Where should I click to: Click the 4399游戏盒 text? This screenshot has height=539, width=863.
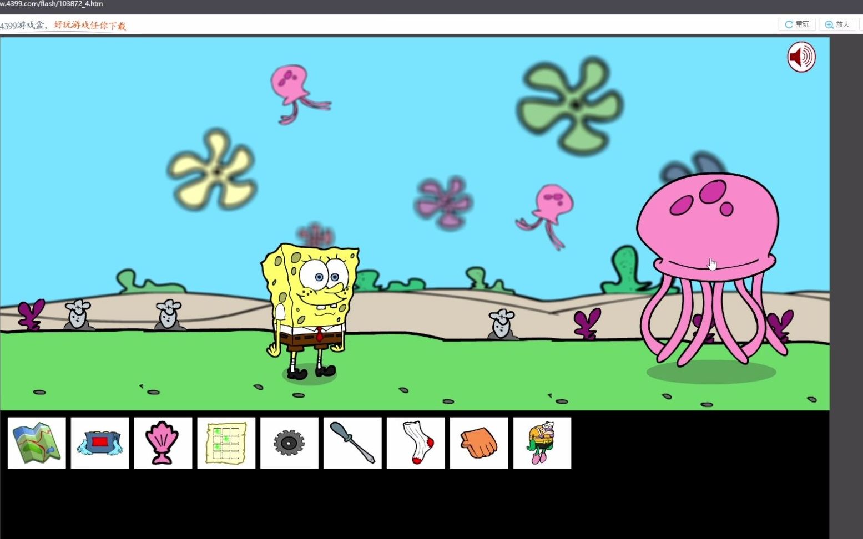(x=22, y=26)
